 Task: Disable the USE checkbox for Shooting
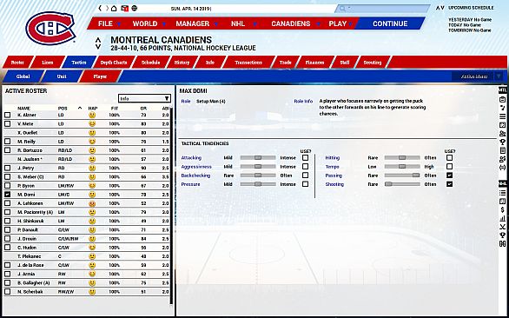(x=449, y=184)
